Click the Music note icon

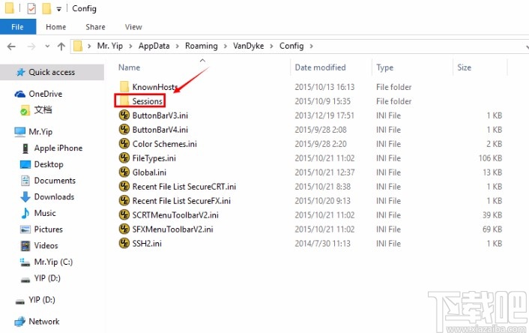click(x=25, y=213)
